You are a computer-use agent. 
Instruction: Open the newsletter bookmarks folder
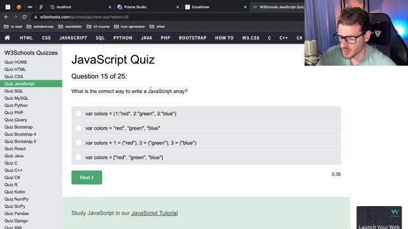point(70,27)
